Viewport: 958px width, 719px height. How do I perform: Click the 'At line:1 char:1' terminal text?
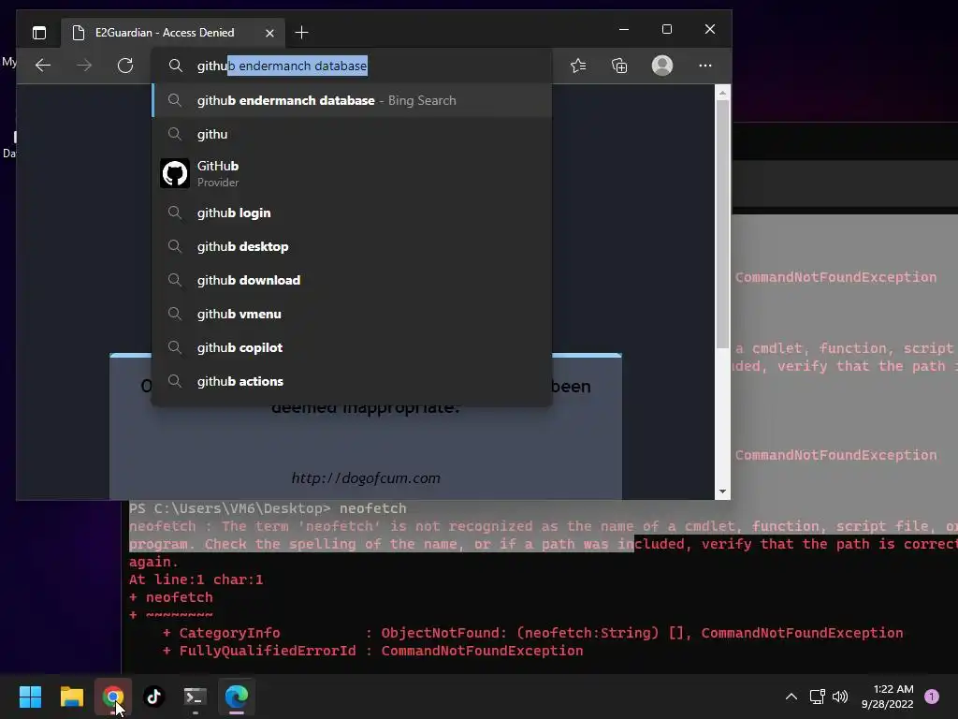coord(196,580)
